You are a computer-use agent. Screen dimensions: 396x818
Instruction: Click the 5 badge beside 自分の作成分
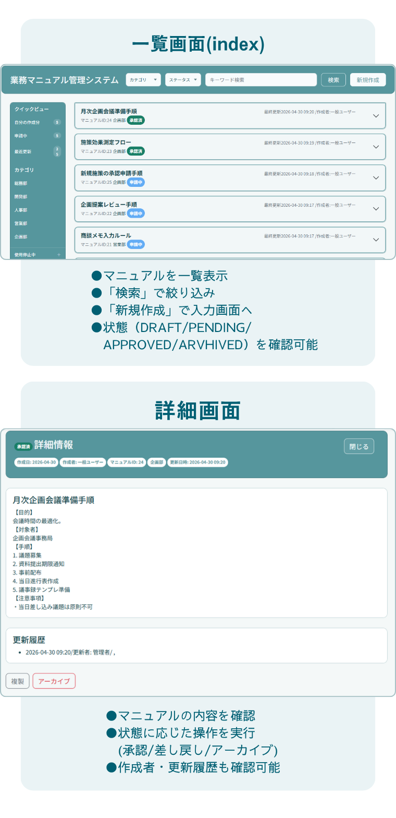click(x=57, y=122)
